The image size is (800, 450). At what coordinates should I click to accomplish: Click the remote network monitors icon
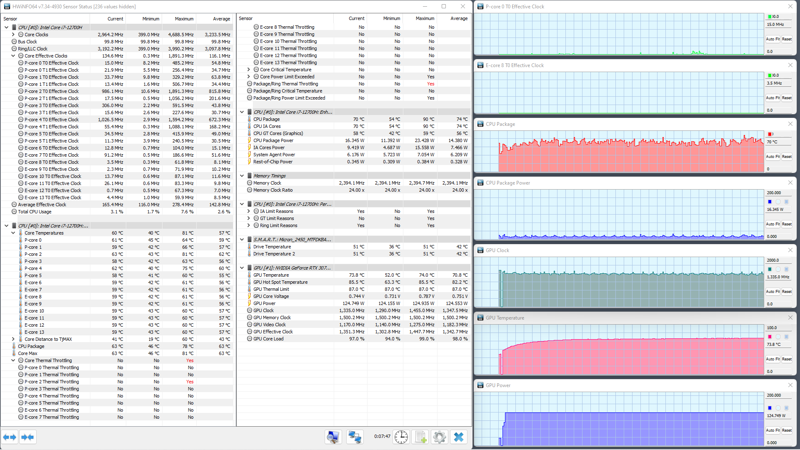[x=355, y=437]
